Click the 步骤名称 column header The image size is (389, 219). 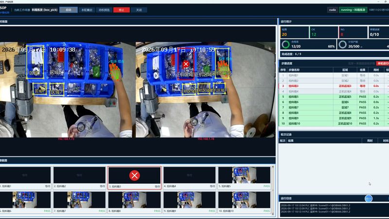[x=310, y=70]
